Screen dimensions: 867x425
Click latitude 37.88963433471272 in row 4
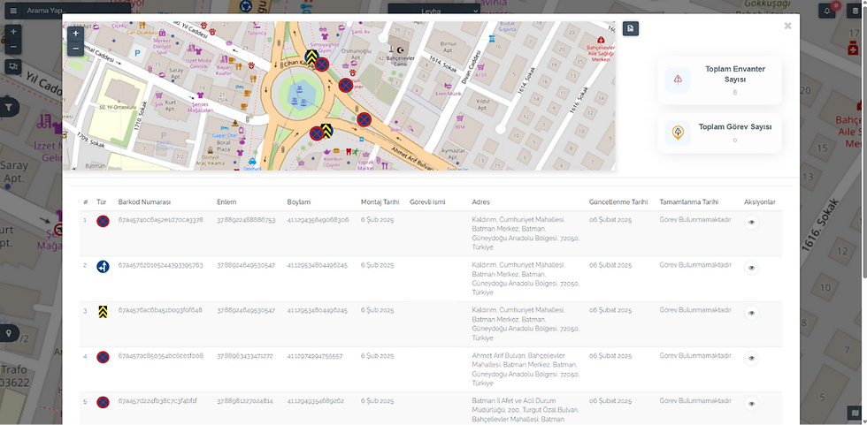[244, 355]
